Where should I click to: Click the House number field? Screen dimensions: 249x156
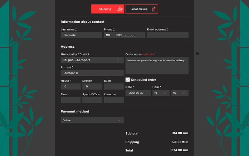[71, 87]
